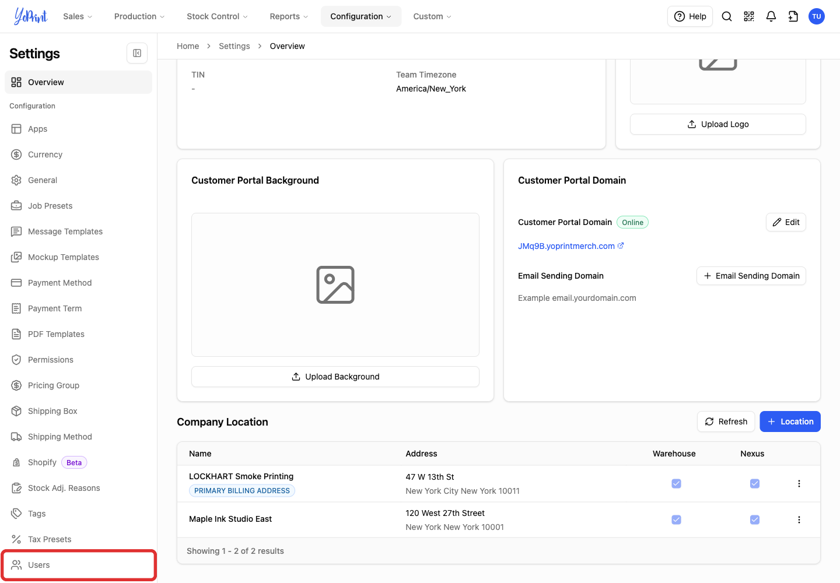Open the JMq9B.yoprintmerch.com link

[570, 246]
